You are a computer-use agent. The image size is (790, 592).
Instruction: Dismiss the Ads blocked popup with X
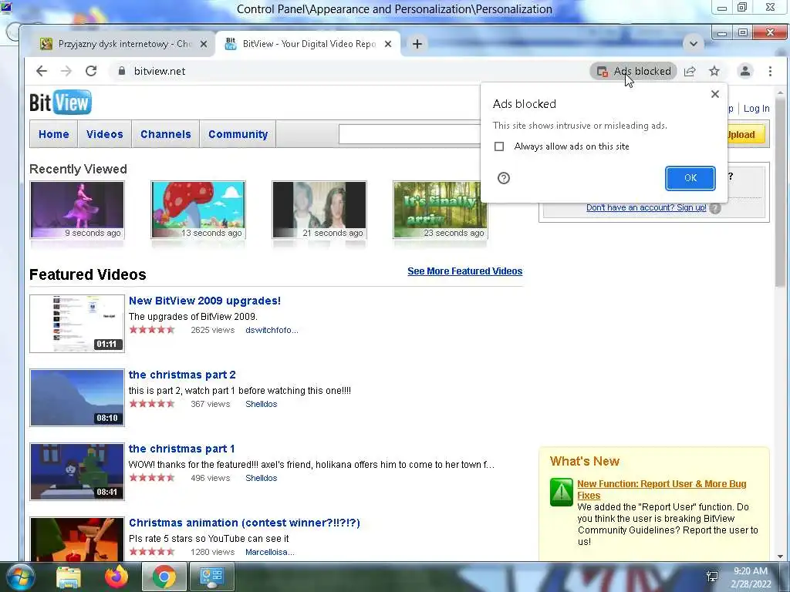click(x=715, y=94)
